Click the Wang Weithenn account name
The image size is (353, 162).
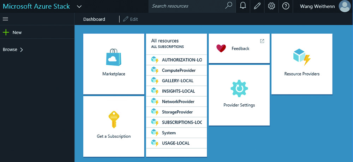tap(317, 6)
